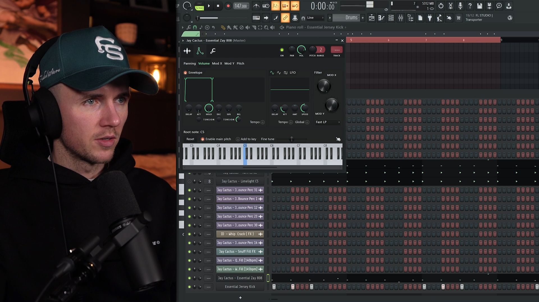Switch to the Mod X tab

click(x=217, y=63)
